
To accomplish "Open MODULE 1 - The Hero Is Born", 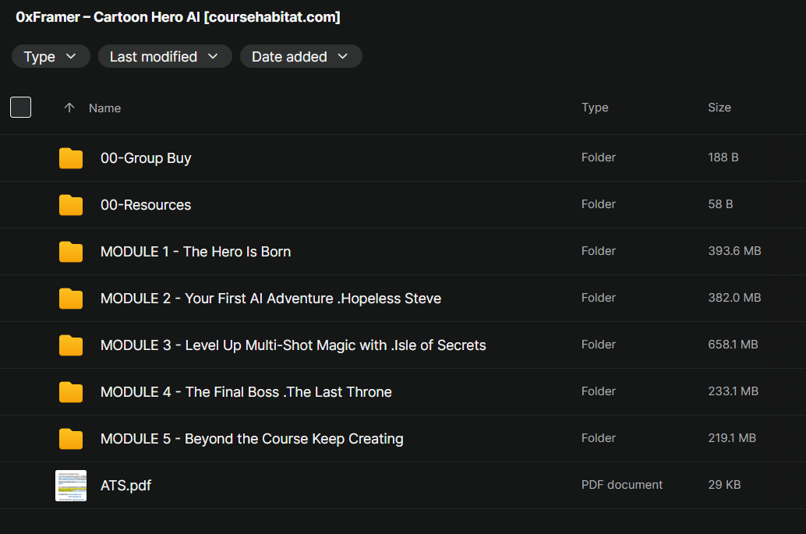I will [x=196, y=252].
